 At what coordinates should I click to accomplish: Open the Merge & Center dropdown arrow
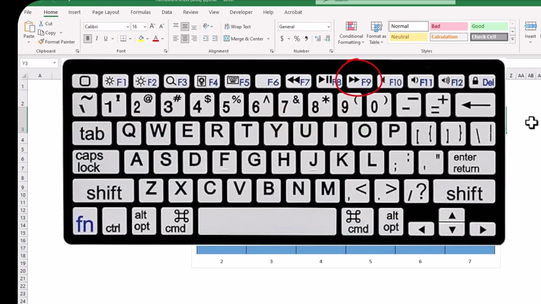tap(268, 38)
